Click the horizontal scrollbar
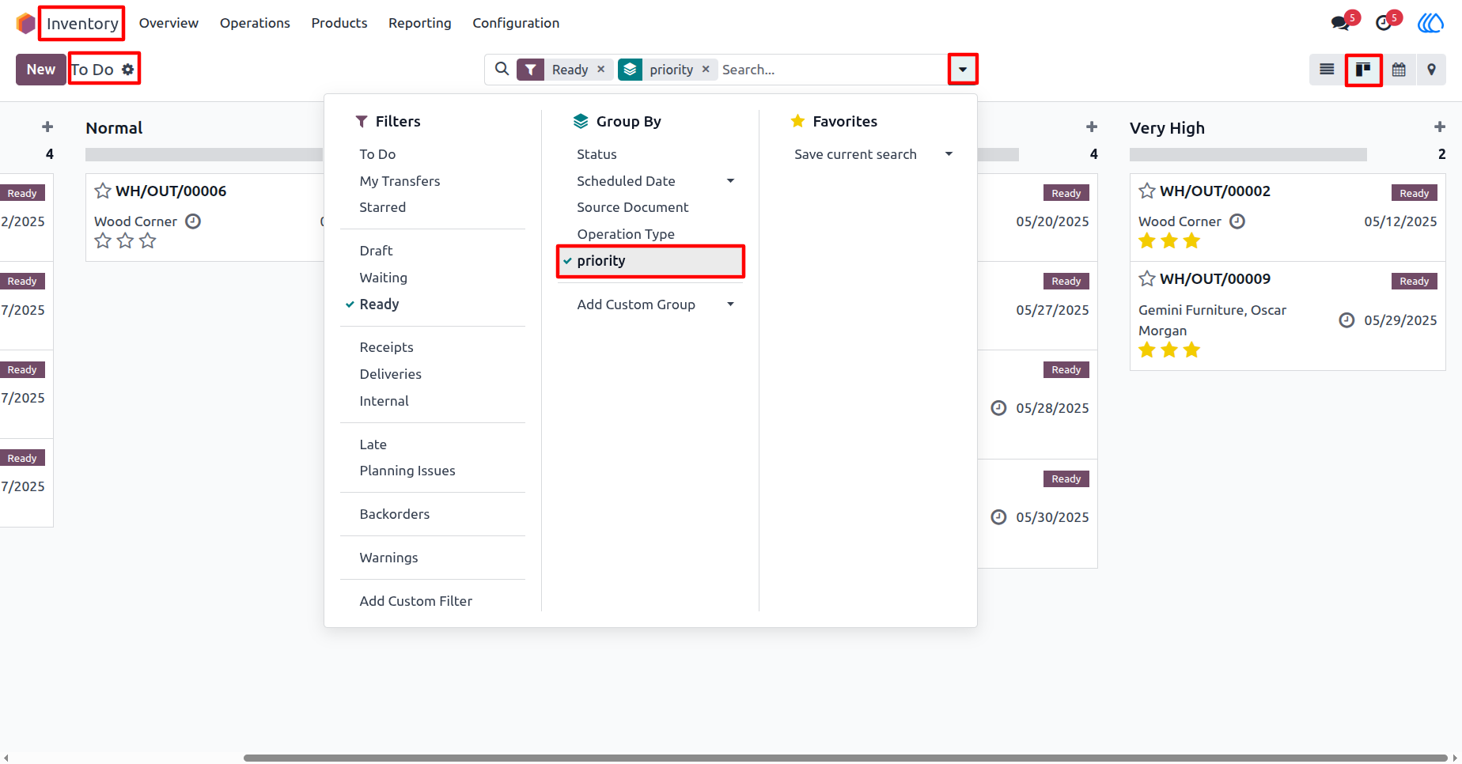 click(845, 758)
